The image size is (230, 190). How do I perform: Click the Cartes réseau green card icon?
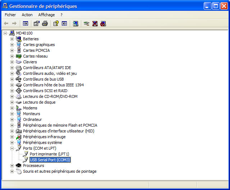coord(19,56)
